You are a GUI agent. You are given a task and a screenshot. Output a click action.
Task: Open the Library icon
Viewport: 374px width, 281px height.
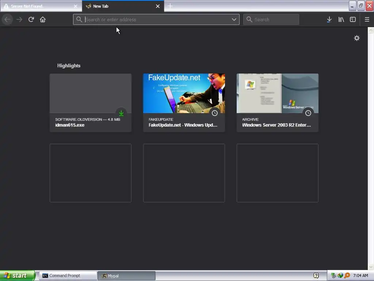click(x=341, y=19)
